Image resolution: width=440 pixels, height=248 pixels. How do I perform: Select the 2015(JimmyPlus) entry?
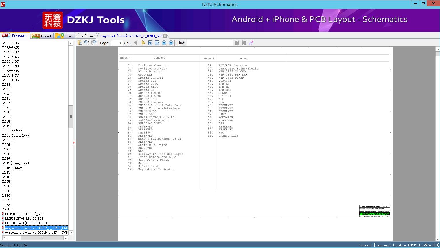16,163
